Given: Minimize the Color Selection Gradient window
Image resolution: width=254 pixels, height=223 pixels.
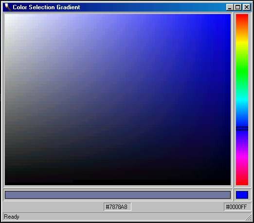Looking at the screenshot, I should (230, 7).
